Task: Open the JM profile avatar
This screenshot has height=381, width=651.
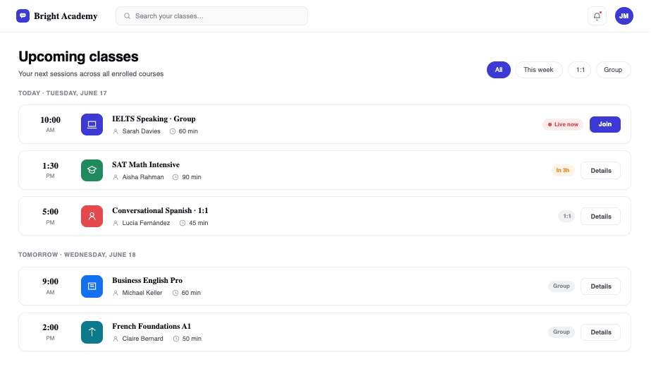Action: click(x=624, y=16)
